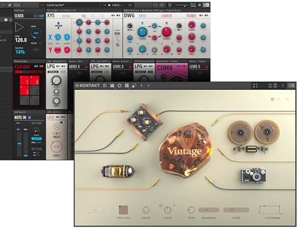Click Reaktor transport play button

tap(110, 5)
